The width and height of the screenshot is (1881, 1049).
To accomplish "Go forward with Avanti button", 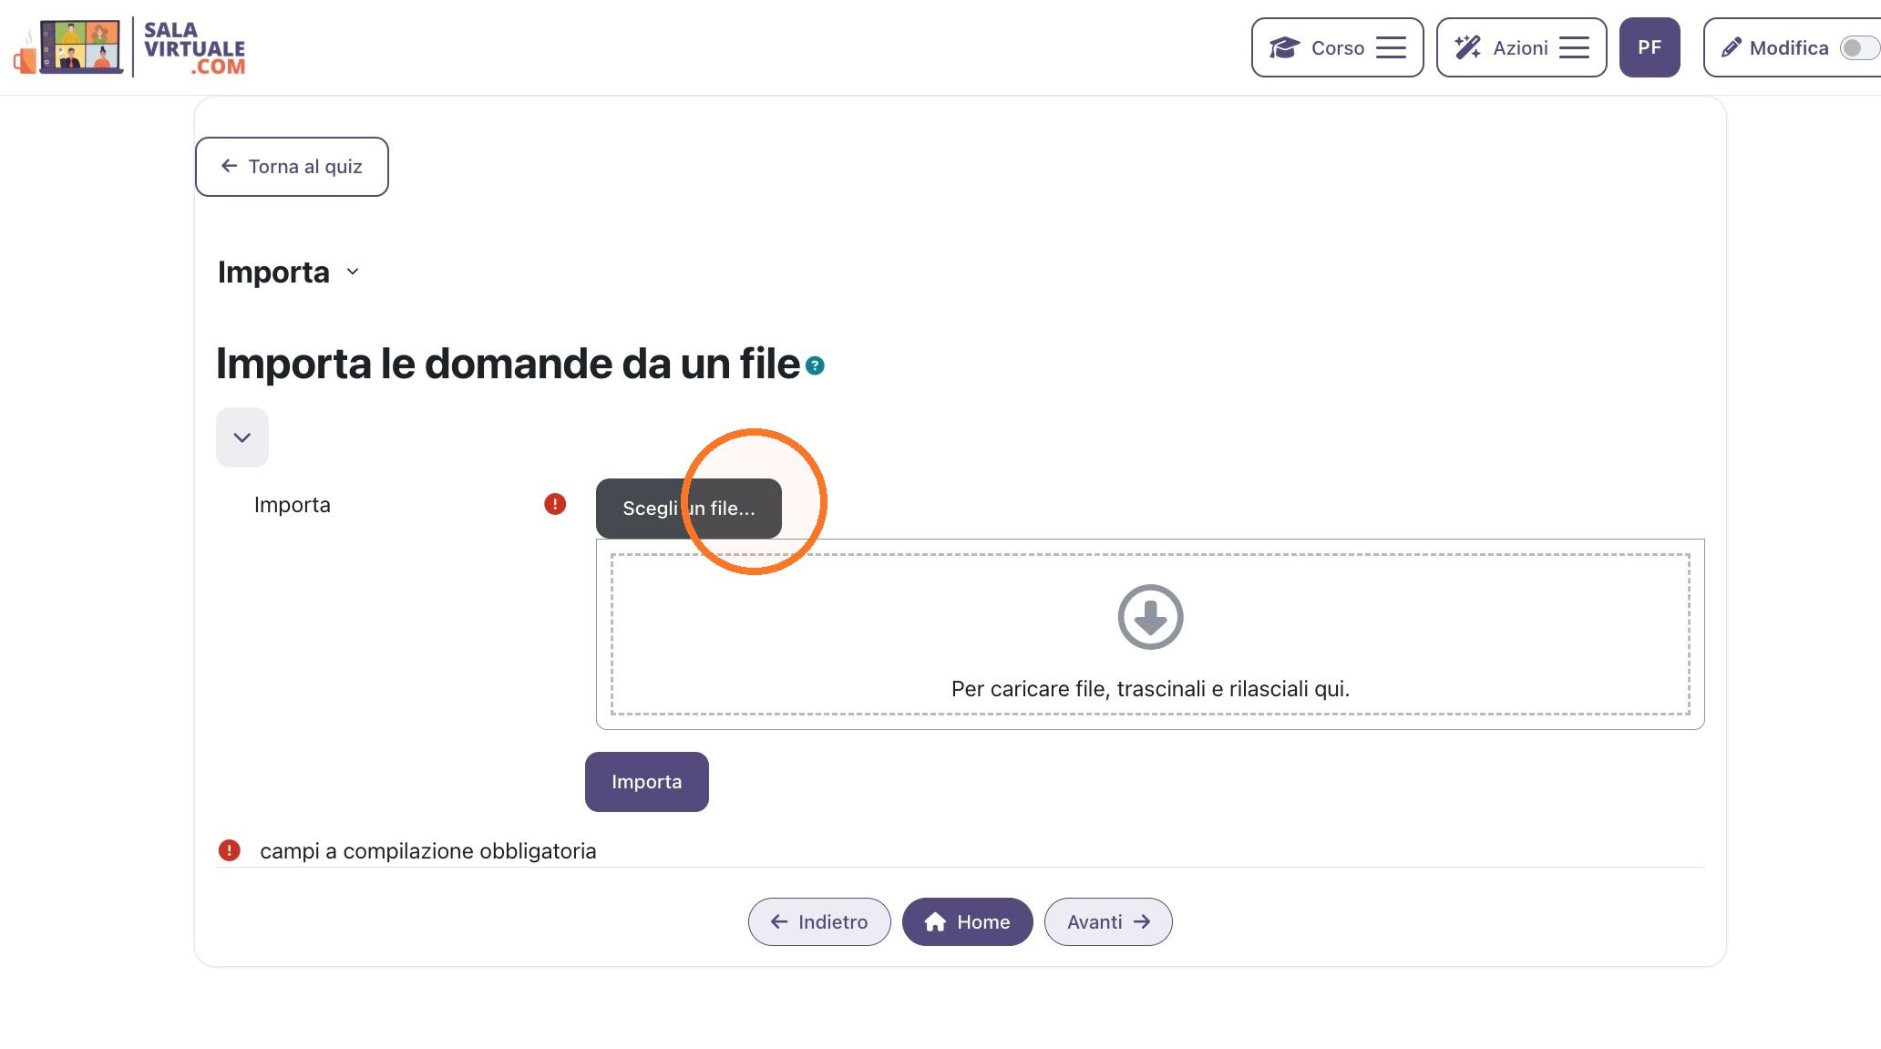I will point(1108,922).
